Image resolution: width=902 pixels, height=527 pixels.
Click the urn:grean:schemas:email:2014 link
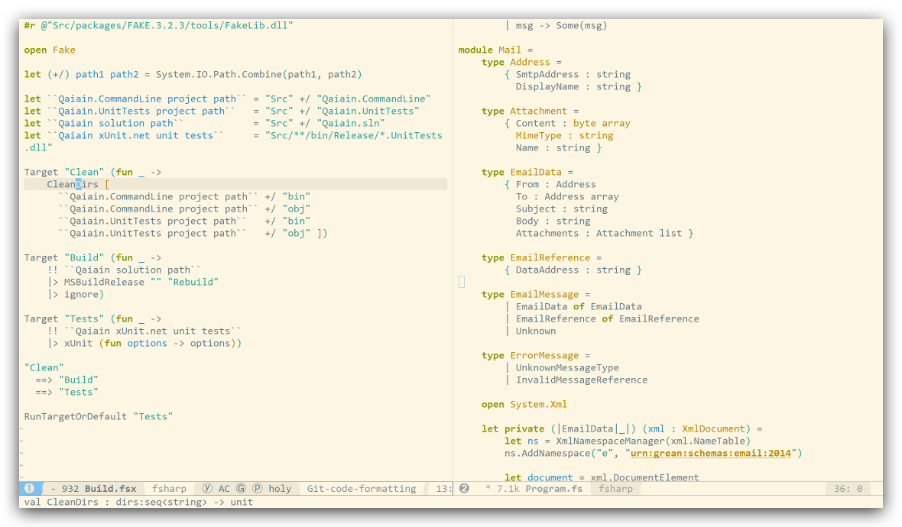(x=710, y=453)
